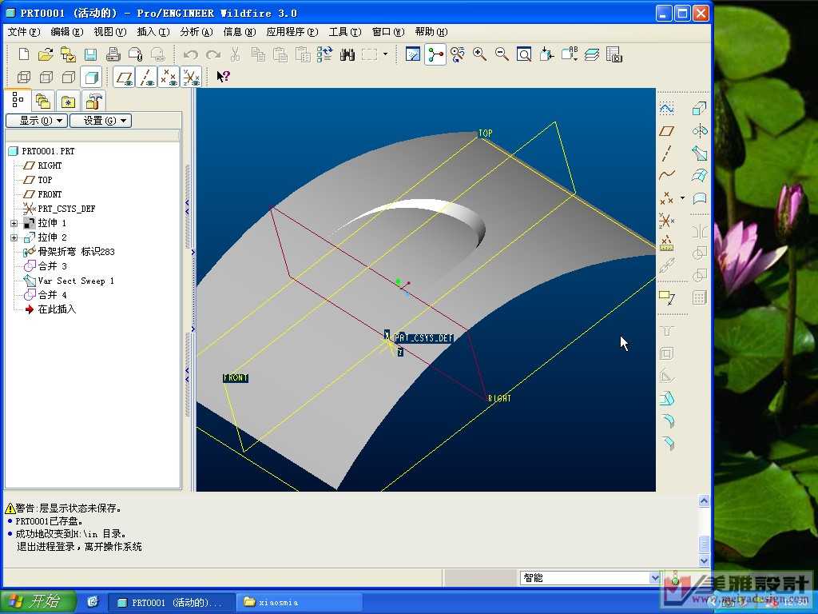This screenshot has height=614, width=818.
Task: Select the Sketch tool in right toolbar
Action: [x=667, y=108]
